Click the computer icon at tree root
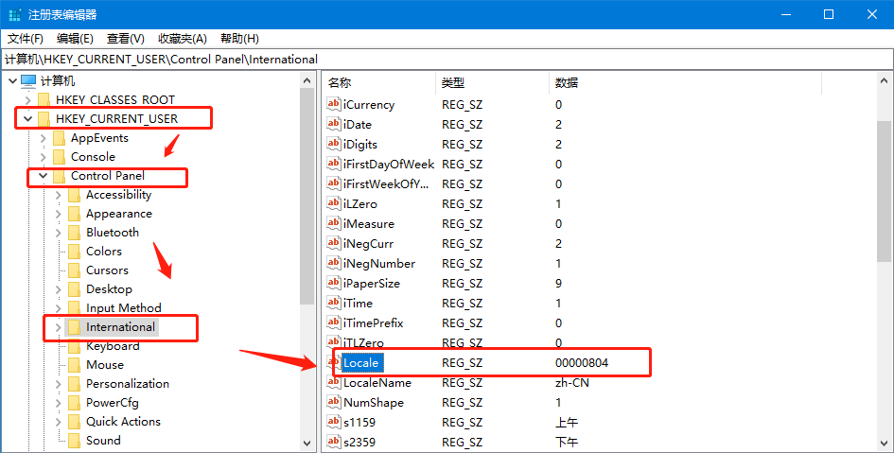 (x=27, y=81)
